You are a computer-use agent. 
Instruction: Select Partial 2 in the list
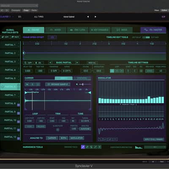10,53
